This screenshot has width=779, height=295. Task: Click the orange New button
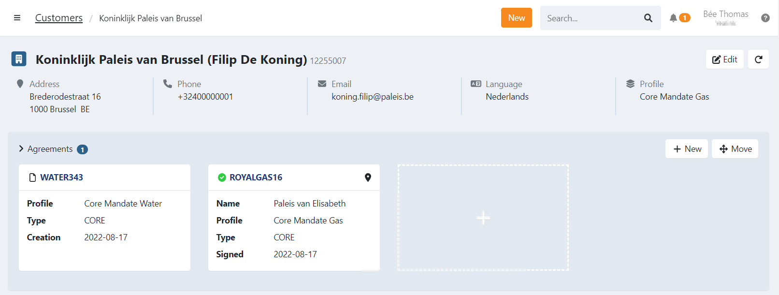(x=516, y=18)
